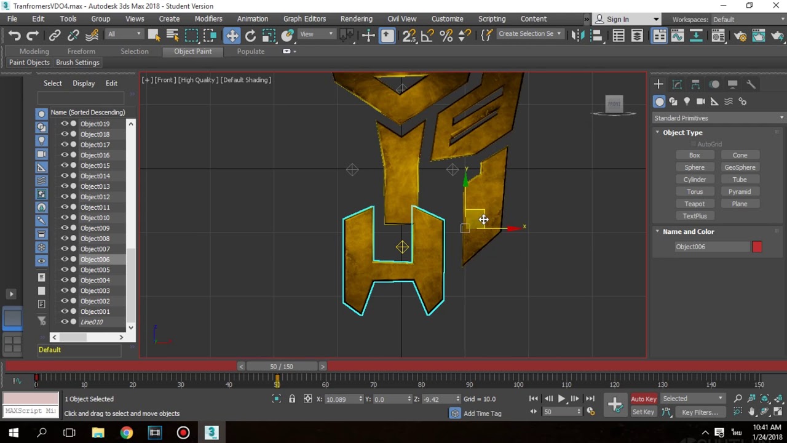Click the Redo arrow icon

point(33,36)
